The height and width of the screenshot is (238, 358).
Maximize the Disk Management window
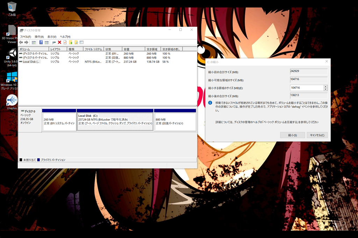181,30
